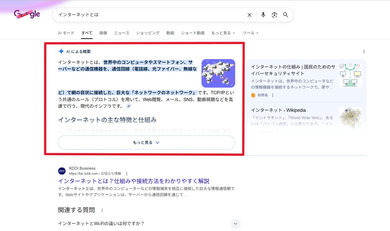Click the world network map thumbnail
The image size is (390, 231).
tap(218, 73)
